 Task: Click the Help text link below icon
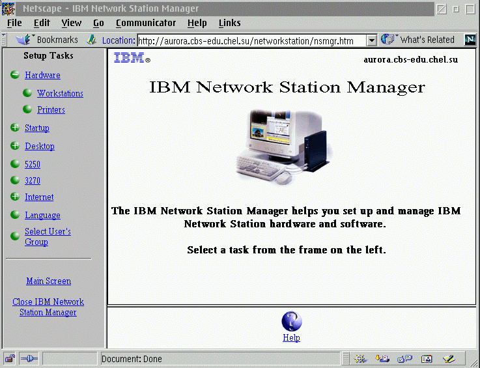pos(291,337)
